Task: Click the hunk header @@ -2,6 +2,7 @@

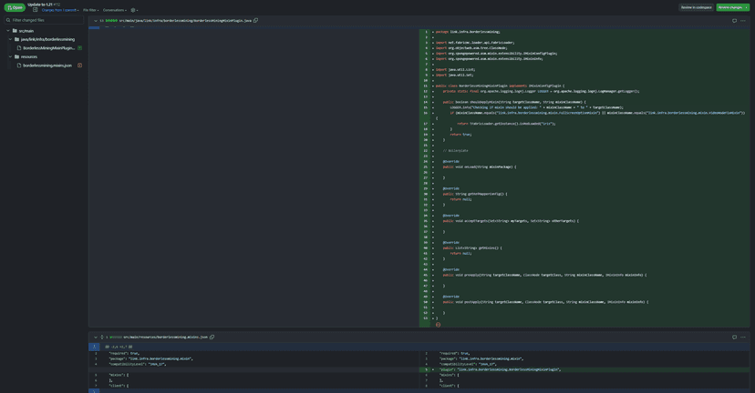Action: [x=119, y=347]
